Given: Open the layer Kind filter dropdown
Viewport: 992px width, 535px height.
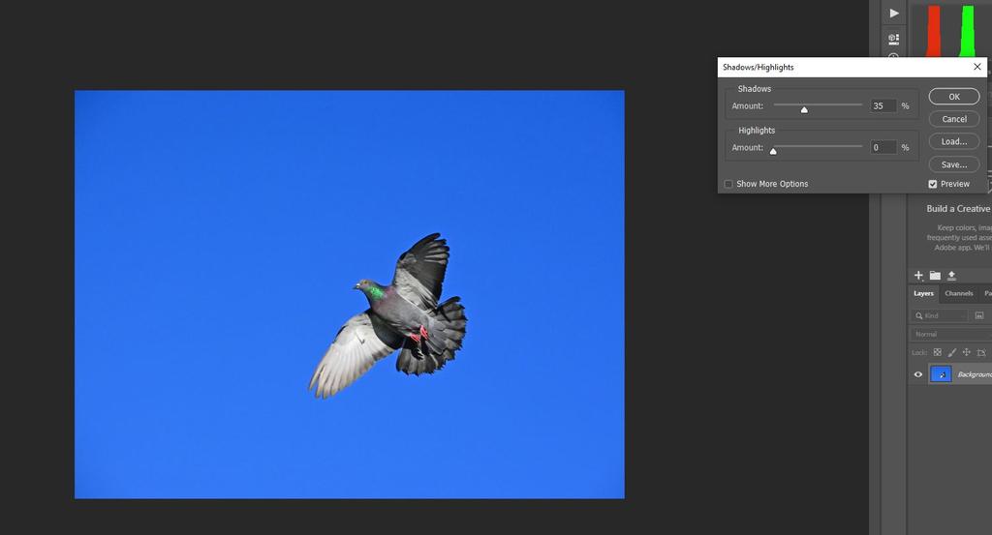Looking at the screenshot, I should (x=940, y=315).
